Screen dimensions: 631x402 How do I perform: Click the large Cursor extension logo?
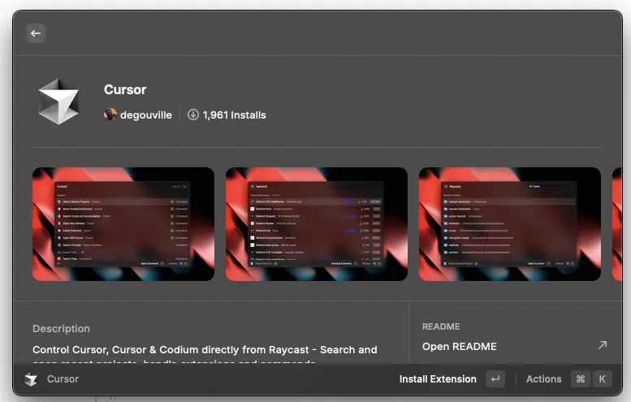coord(58,102)
